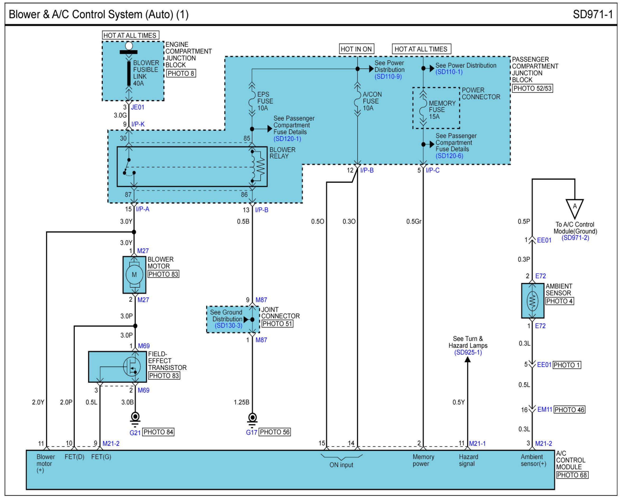Click the PHOTO 83 box beside blower motor
Image resolution: width=621 pixels, height=499 pixels.
pyautogui.click(x=163, y=274)
